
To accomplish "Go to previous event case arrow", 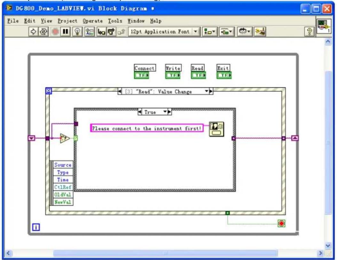I will 120,92.
